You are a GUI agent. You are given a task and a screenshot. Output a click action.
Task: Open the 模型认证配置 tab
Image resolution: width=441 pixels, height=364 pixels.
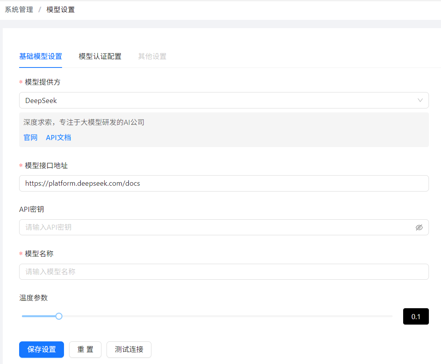(x=100, y=57)
